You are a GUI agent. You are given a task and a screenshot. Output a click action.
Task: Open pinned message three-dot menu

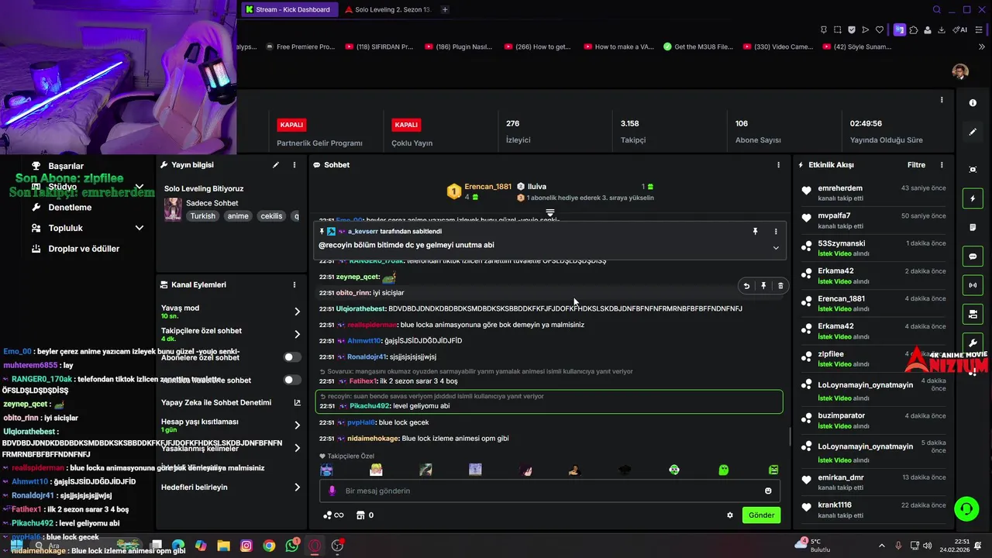tap(776, 231)
